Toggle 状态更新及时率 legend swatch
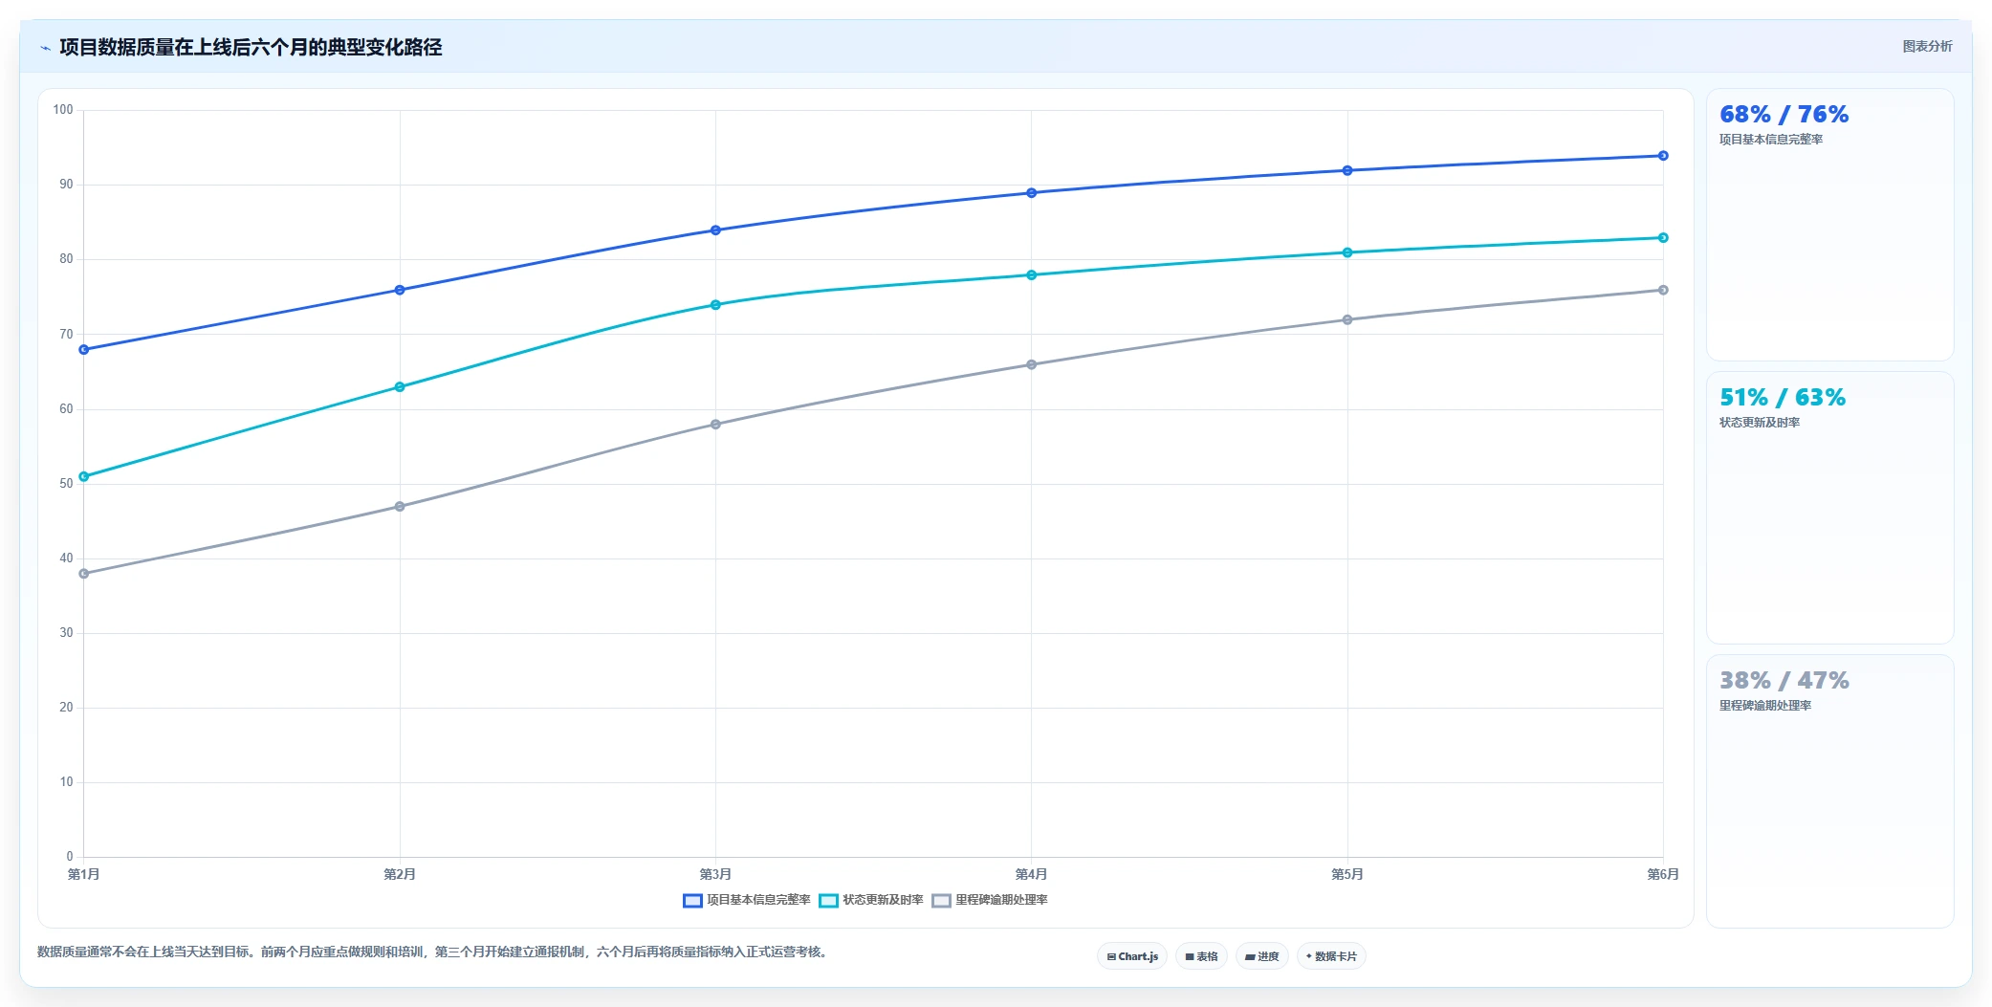This screenshot has width=1992, height=1007. pos(828,901)
